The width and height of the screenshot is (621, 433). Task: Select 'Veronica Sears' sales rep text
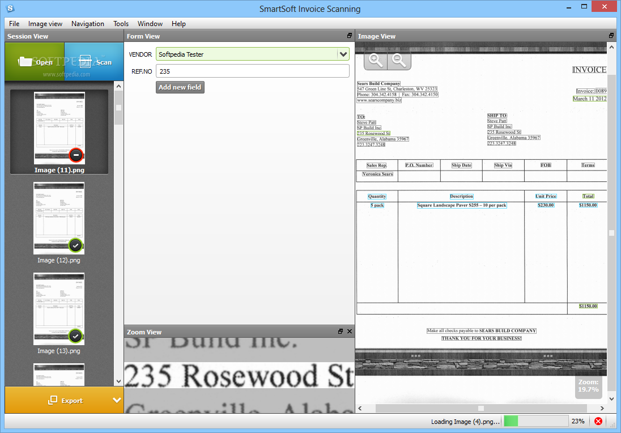pyautogui.click(x=377, y=174)
